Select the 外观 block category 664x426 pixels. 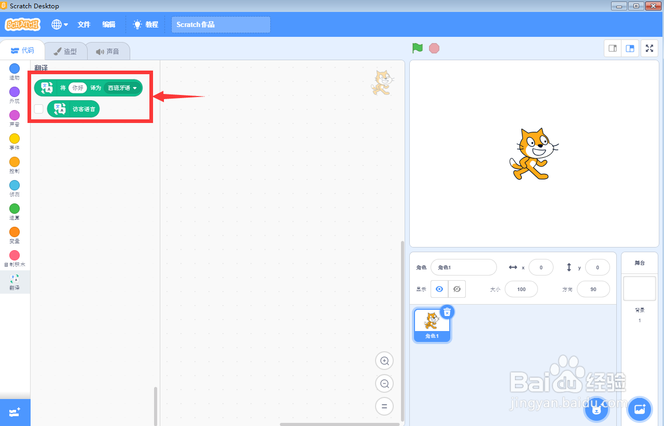tap(15, 95)
